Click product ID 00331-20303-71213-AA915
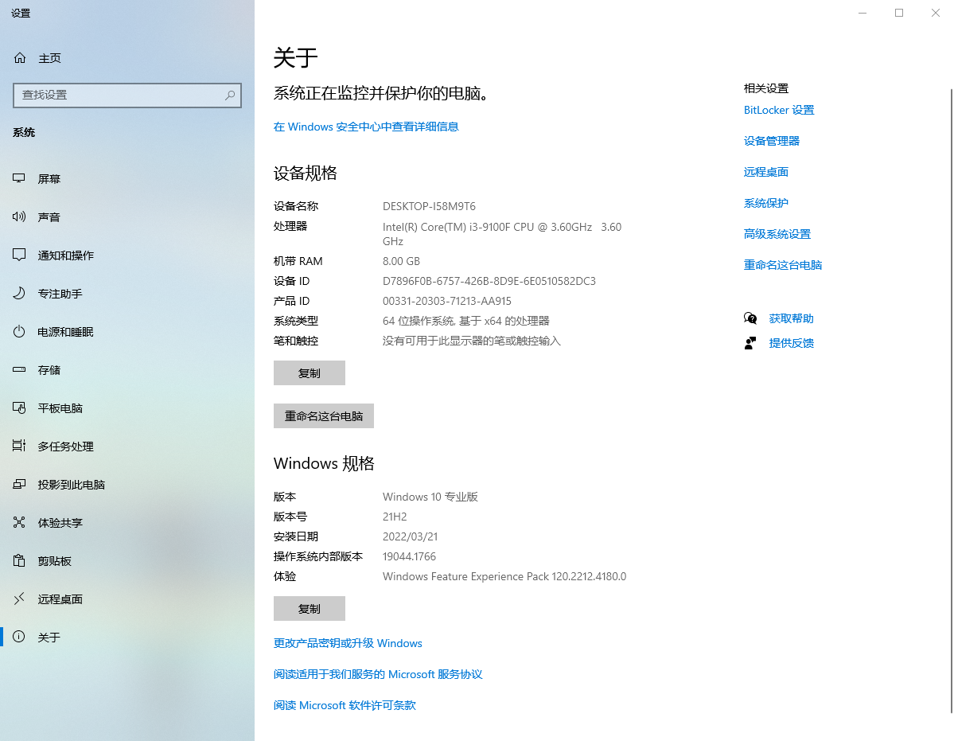The height and width of the screenshot is (741, 954). (446, 301)
